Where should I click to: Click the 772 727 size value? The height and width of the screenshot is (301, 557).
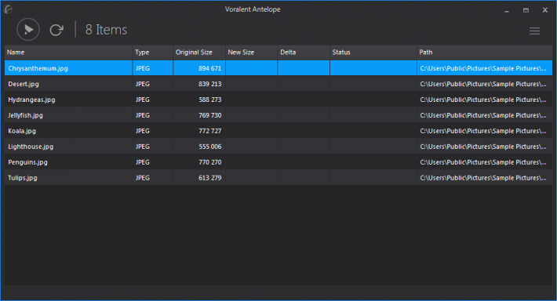point(210,131)
